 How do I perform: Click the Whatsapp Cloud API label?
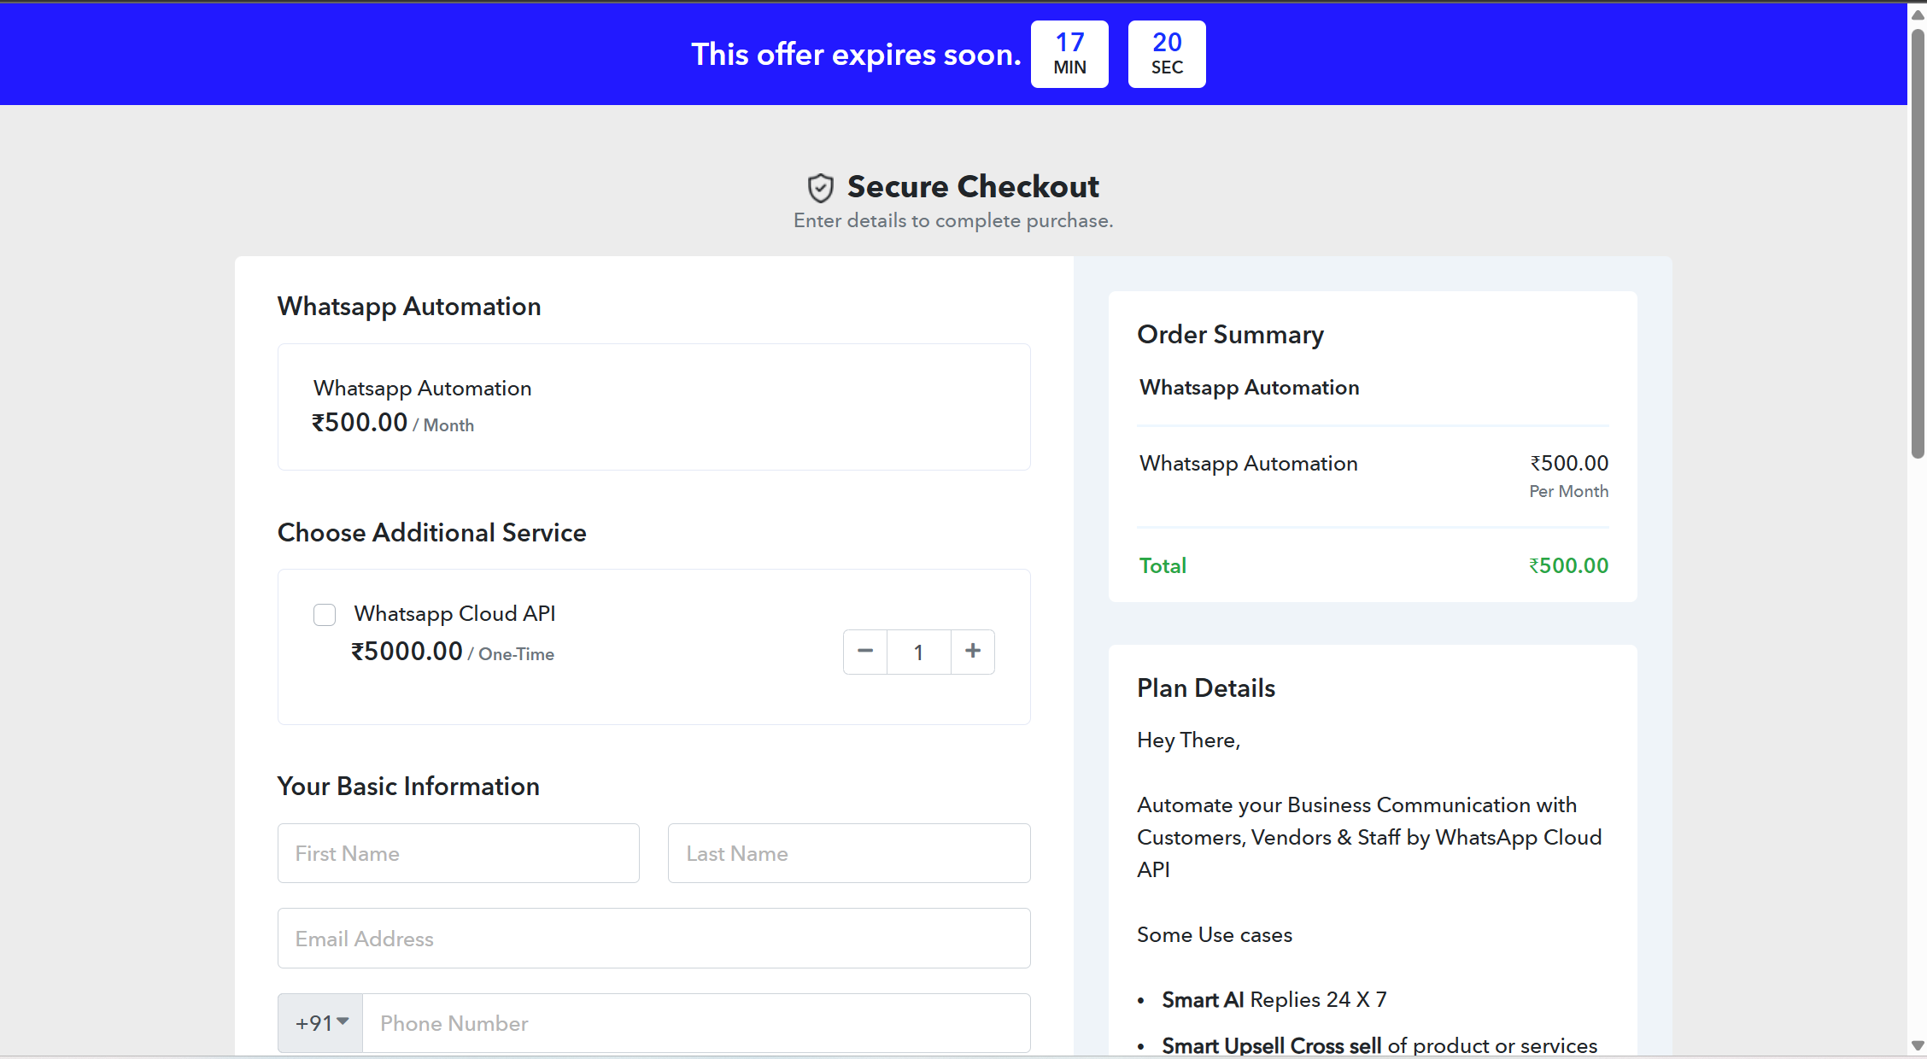pyautogui.click(x=454, y=614)
